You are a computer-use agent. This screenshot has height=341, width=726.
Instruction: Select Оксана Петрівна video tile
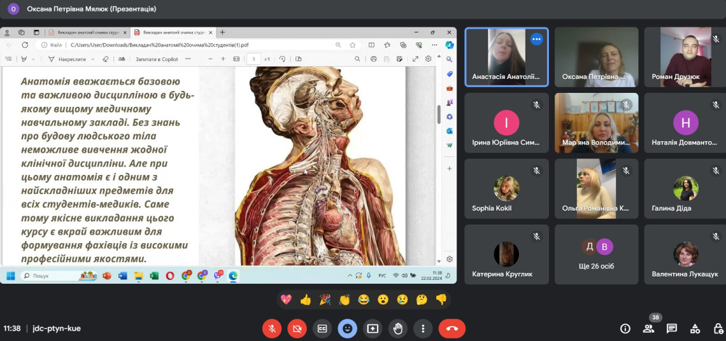pyautogui.click(x=596, y=57)
